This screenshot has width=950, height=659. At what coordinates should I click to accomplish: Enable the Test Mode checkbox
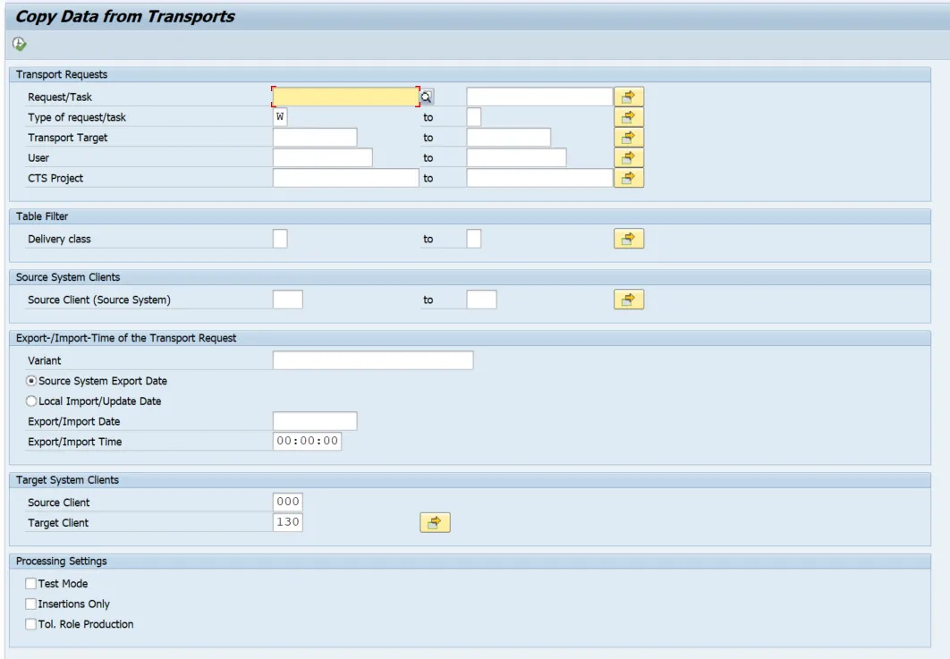(31, 584)
